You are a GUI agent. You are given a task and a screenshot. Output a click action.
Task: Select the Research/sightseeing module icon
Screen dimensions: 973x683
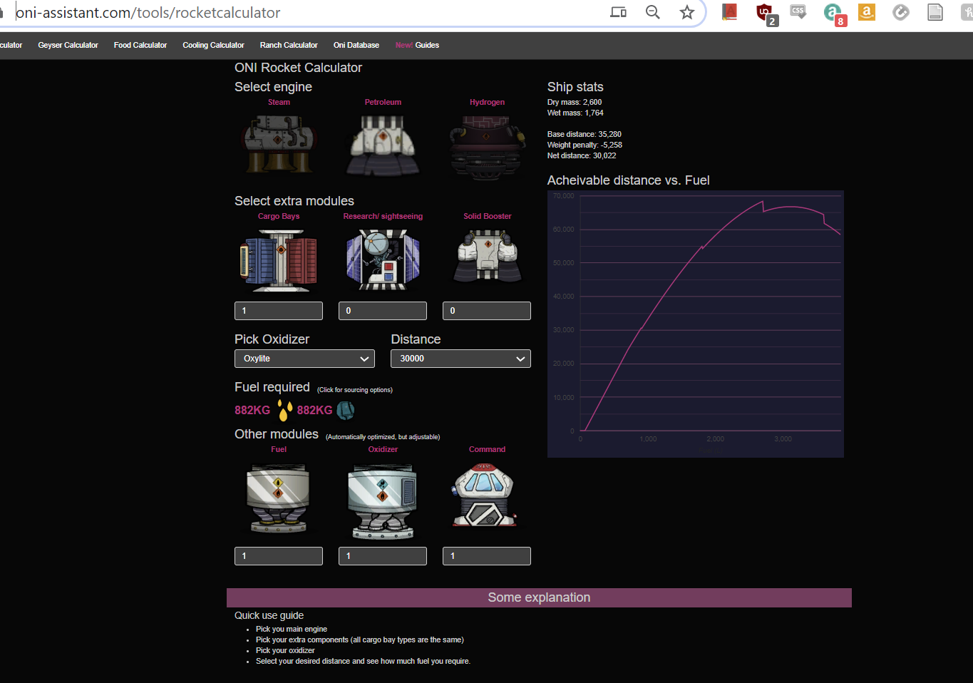[383, 260]
